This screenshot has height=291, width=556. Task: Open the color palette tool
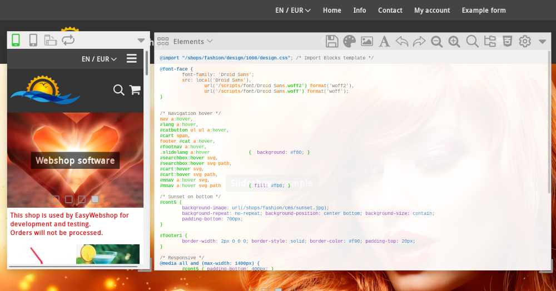349,42
